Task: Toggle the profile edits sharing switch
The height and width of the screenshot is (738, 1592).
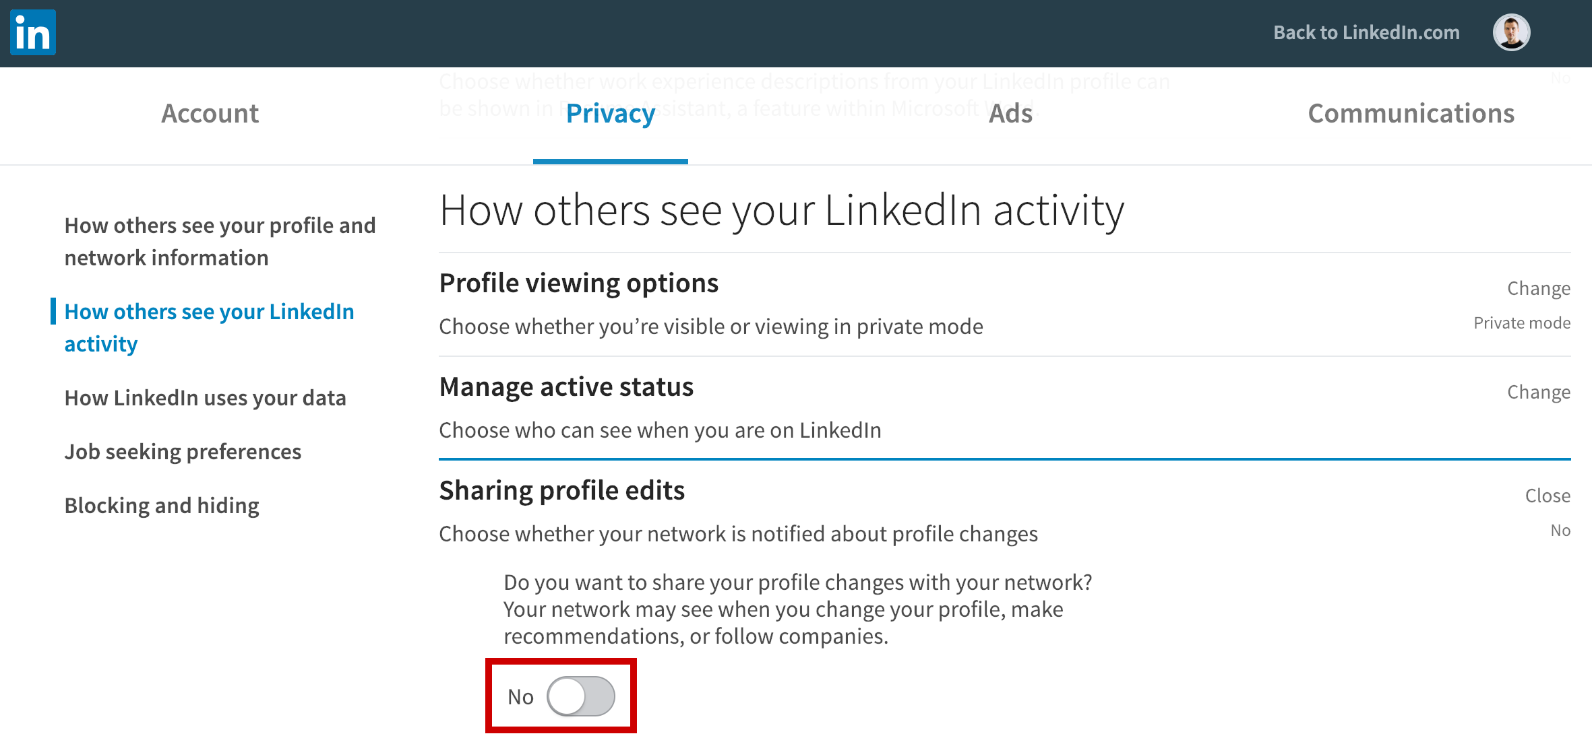Action: 580,696
